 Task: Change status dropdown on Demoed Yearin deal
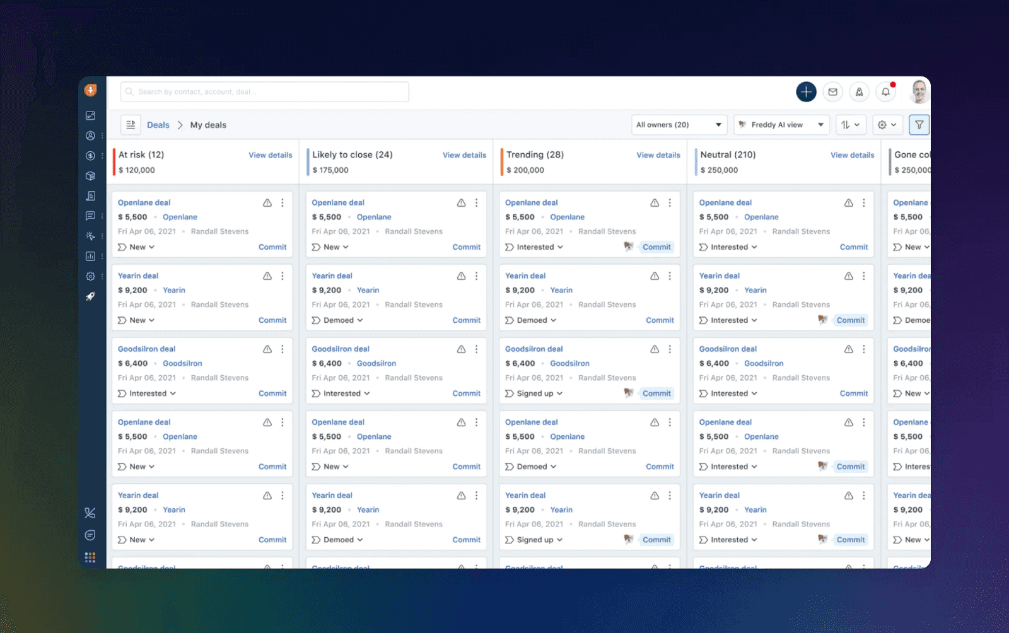(341, 320)
